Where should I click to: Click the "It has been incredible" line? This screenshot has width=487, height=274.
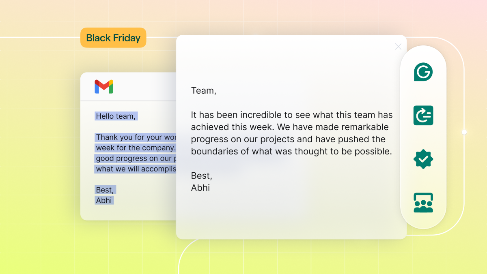[292, 115]
